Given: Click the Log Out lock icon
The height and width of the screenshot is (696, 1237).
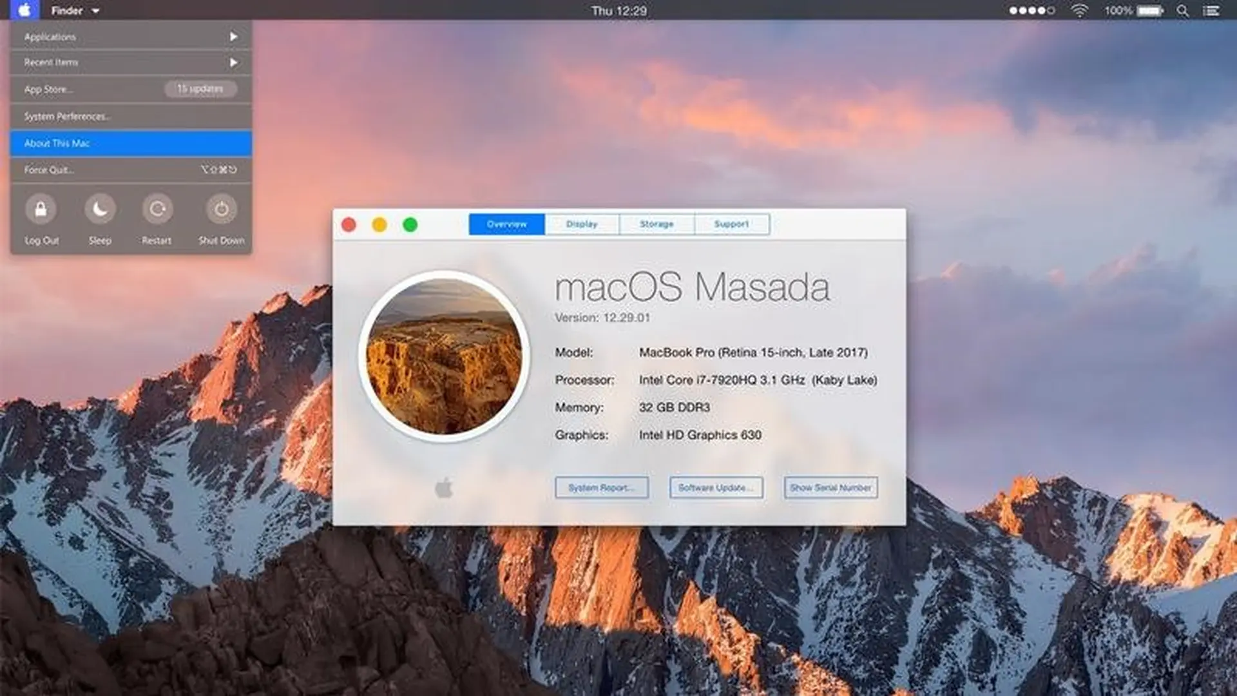Looking at the screenshot, I should [x=41, y=209].
